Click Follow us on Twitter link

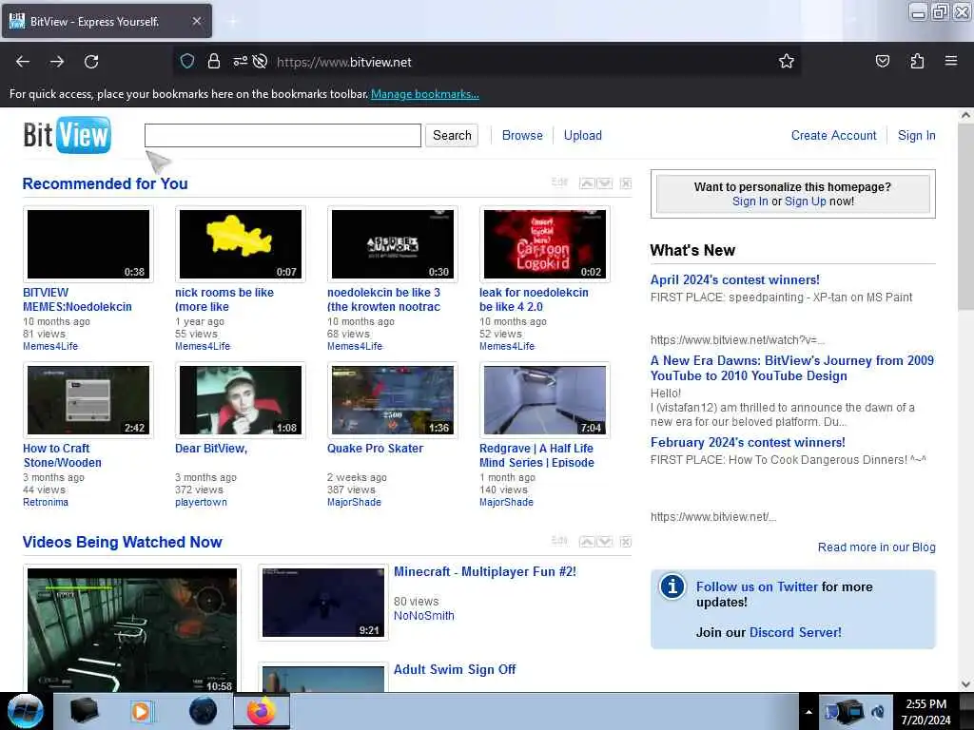coord(756,586)
